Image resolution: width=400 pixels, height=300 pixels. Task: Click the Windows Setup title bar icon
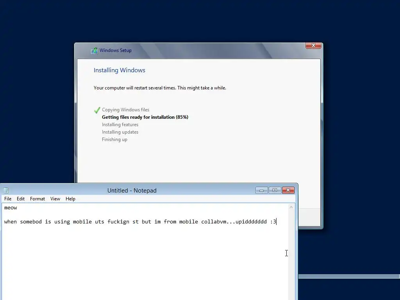[x=95, y=50]
